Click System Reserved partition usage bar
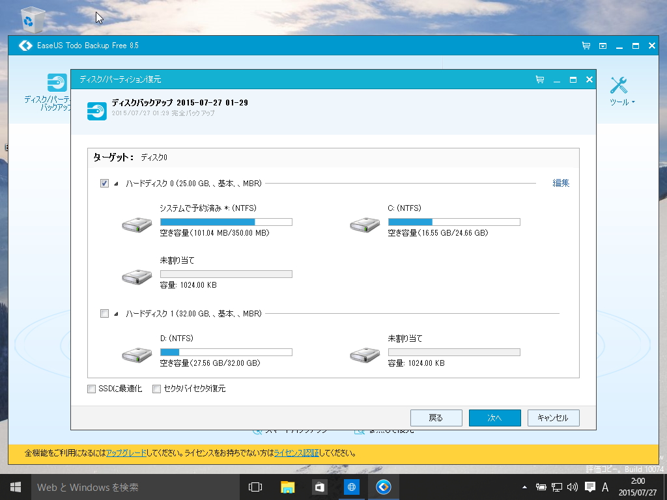The width and height of the screenshot is (667, 500). click(x=226, y=222)
